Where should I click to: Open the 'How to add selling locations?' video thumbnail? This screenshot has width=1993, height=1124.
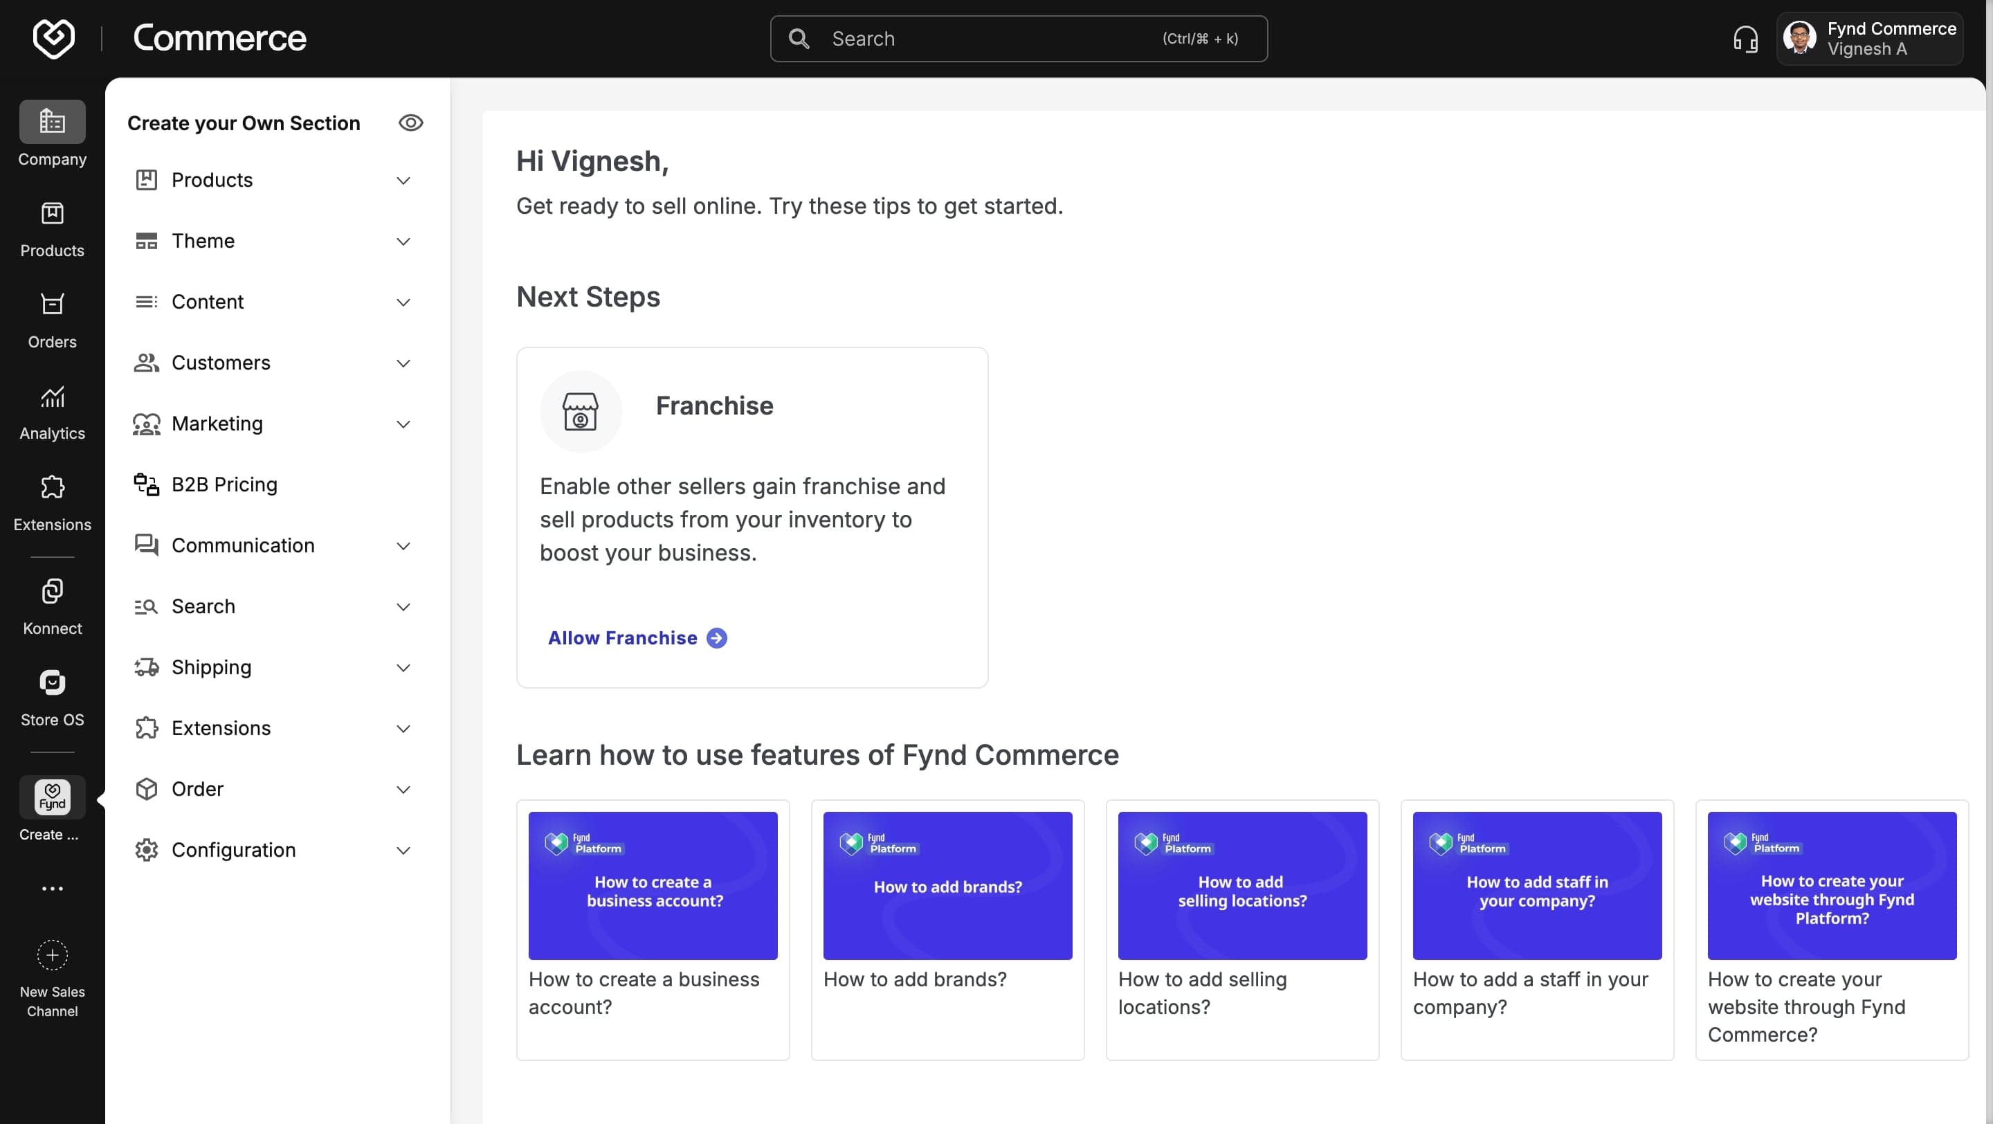point(1241,885)
